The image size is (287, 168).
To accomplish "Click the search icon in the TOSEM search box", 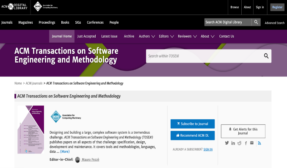I will click(x=266, y=56).
